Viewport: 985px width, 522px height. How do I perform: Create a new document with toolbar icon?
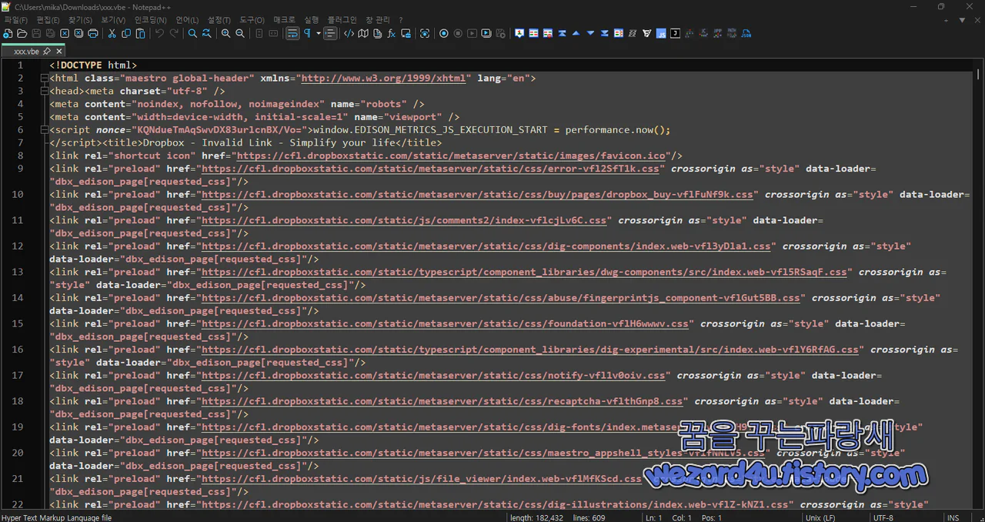coord(8,34)
